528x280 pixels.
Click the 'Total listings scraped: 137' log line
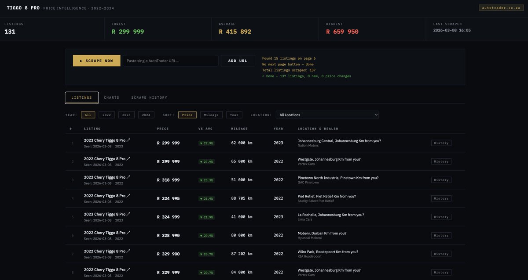pos(289,70)
